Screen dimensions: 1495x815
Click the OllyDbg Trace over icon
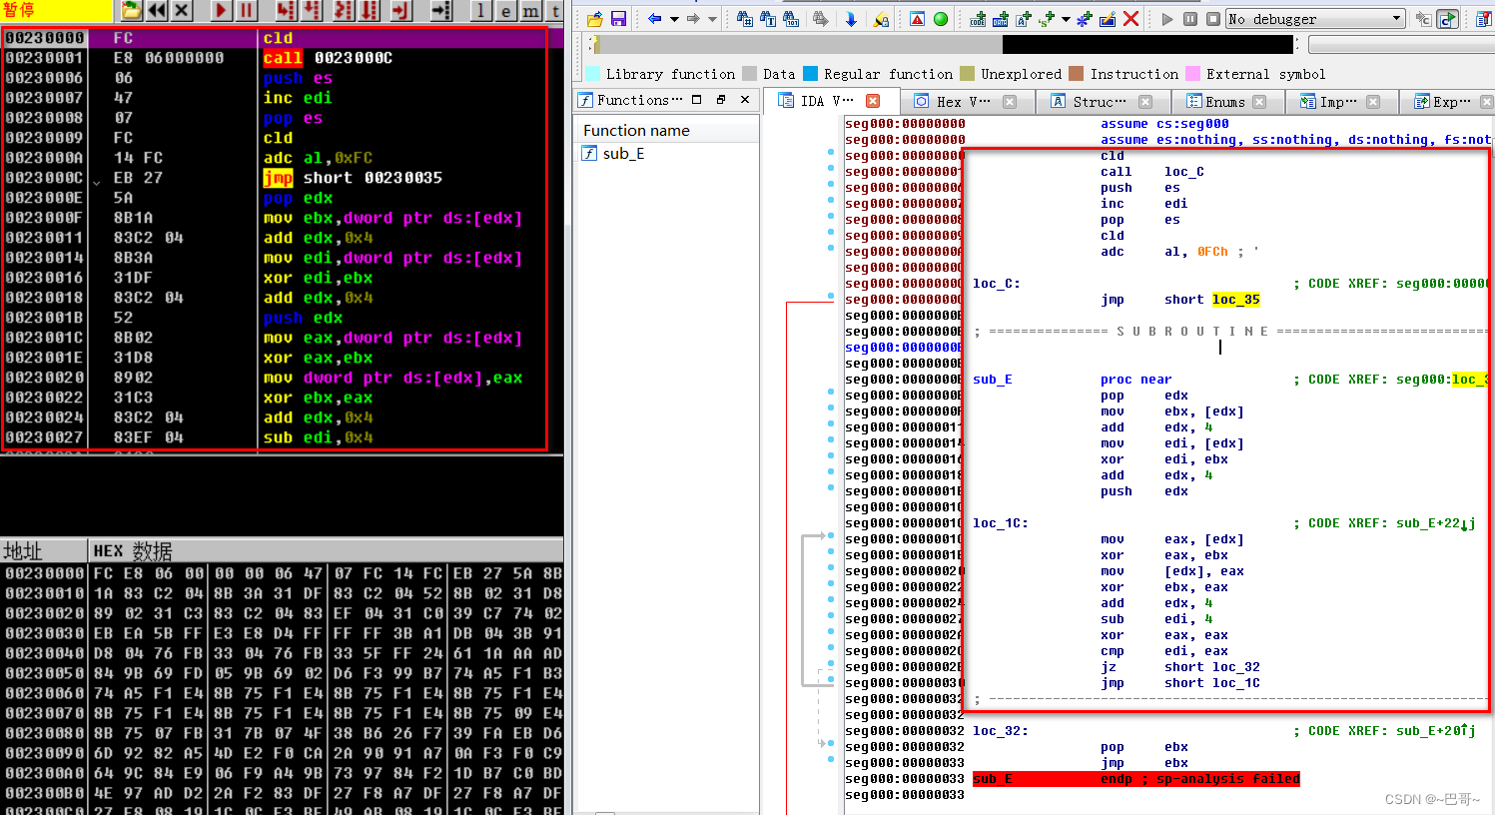tap(370, 11)
